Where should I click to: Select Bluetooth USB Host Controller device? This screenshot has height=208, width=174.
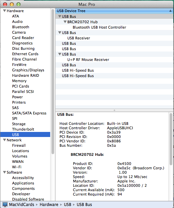(99, 27)
